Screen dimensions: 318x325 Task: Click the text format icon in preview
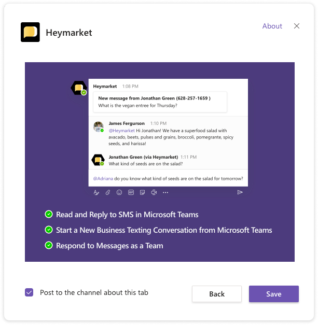(x=96, y=192)
